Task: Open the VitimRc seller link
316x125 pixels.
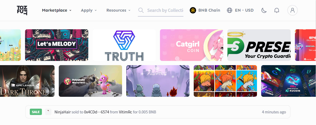Action: point(125,112)
